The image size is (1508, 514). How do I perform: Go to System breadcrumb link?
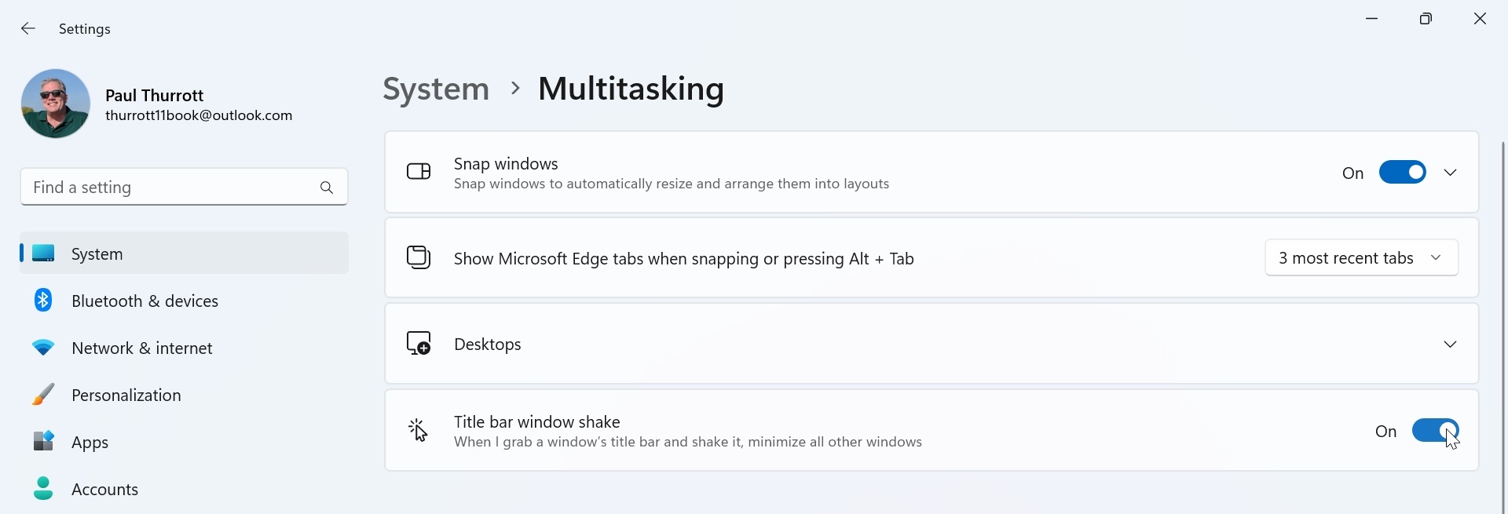(436, 89)
